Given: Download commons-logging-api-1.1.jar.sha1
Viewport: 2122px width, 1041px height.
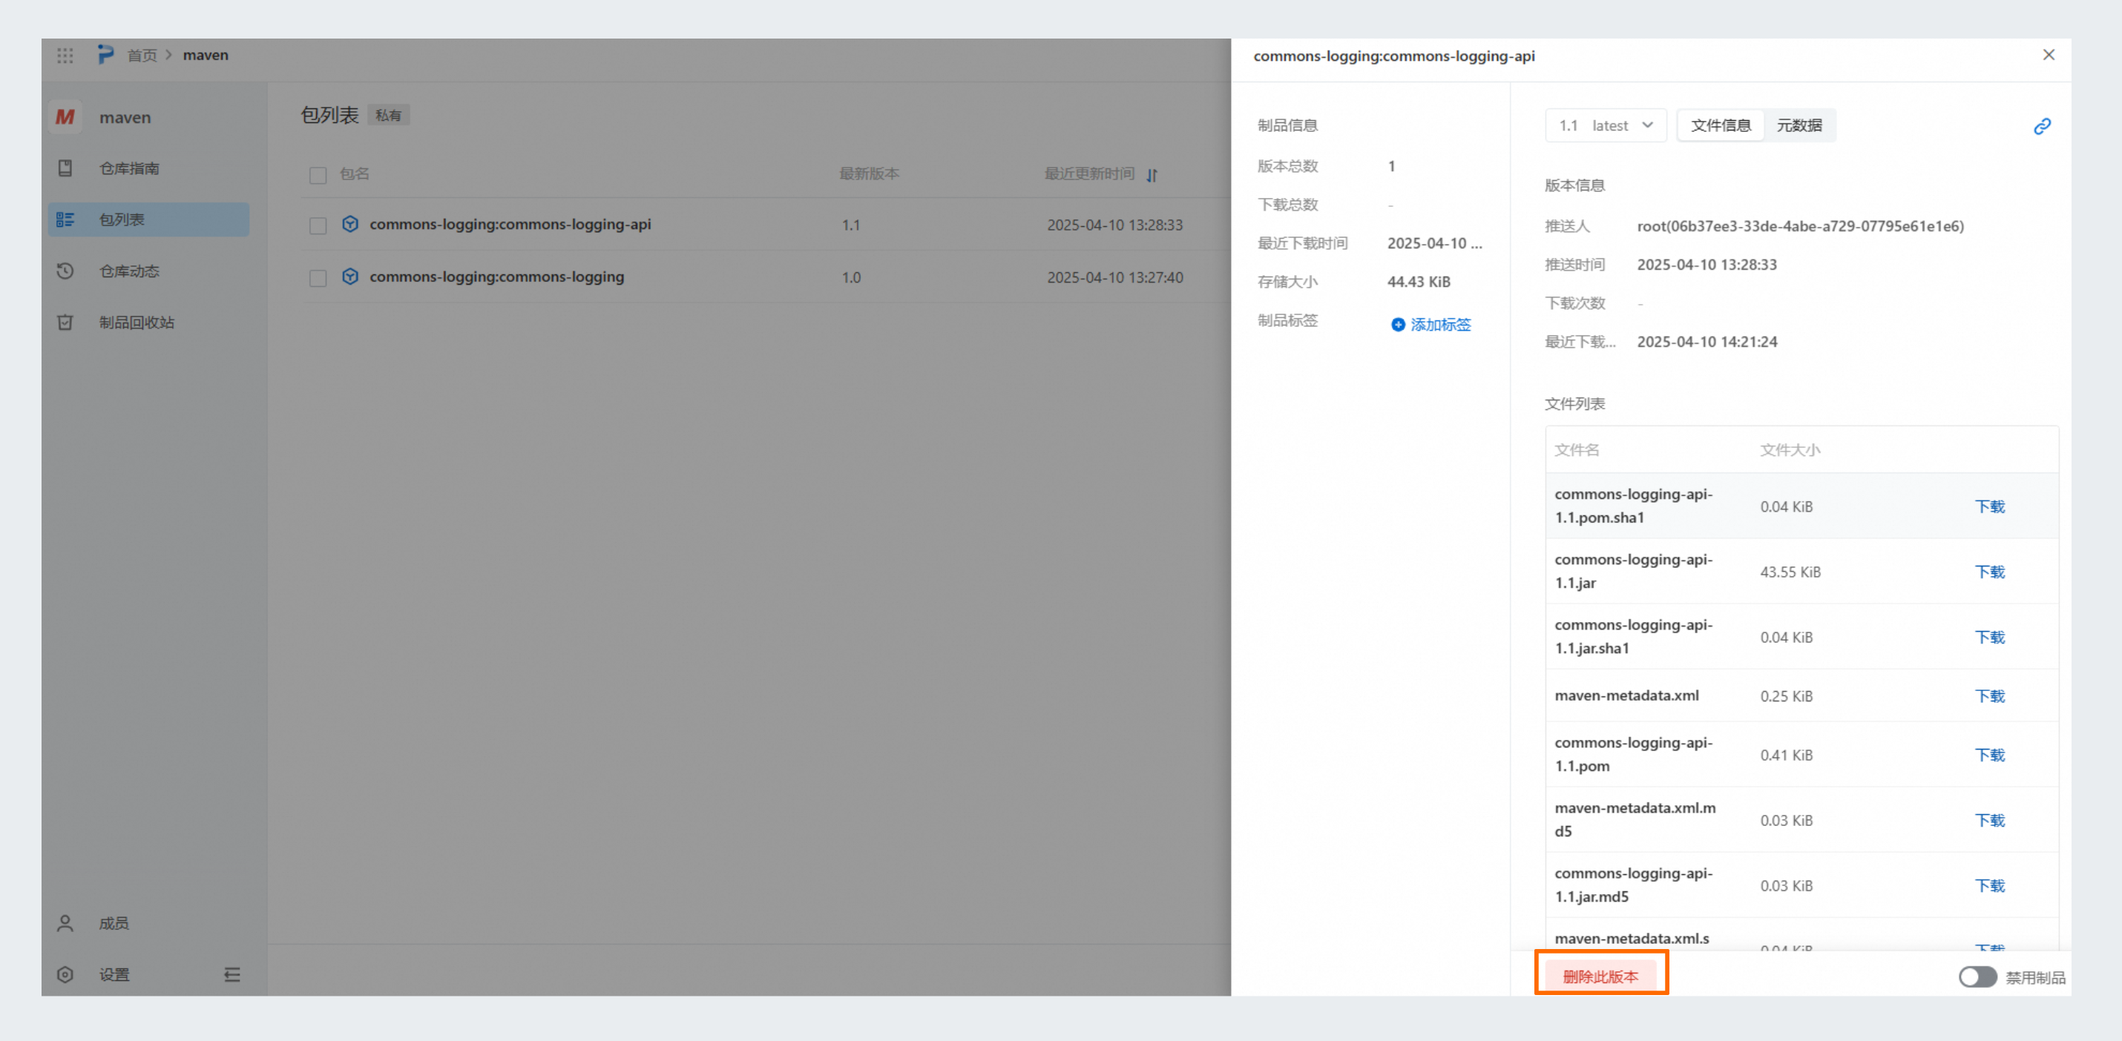Looking at the screenshot, I should 1989,637.
